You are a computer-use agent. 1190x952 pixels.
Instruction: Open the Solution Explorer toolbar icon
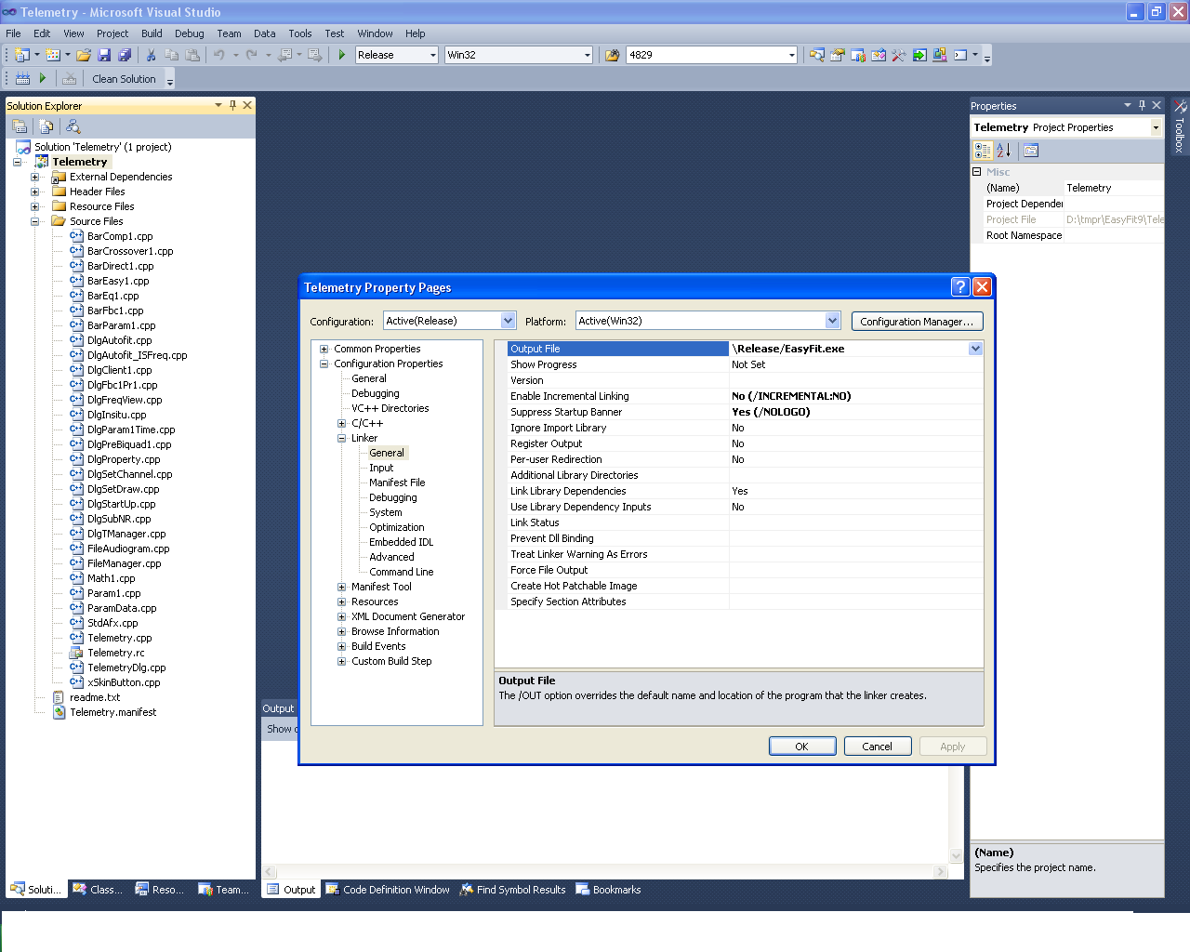816,55
